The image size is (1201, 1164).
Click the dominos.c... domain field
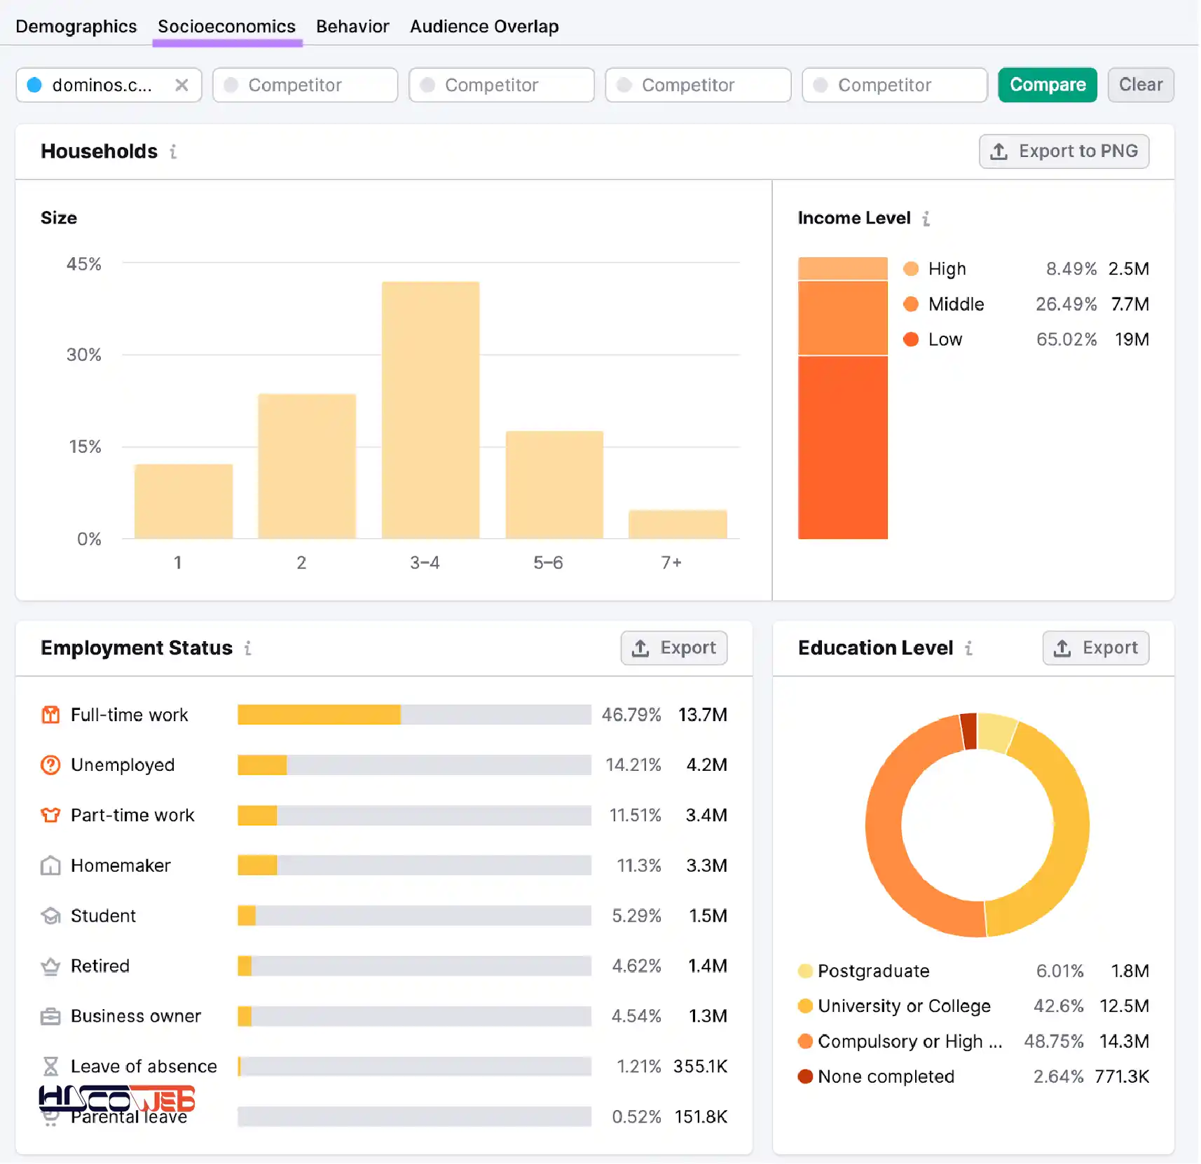click(109, 85)
